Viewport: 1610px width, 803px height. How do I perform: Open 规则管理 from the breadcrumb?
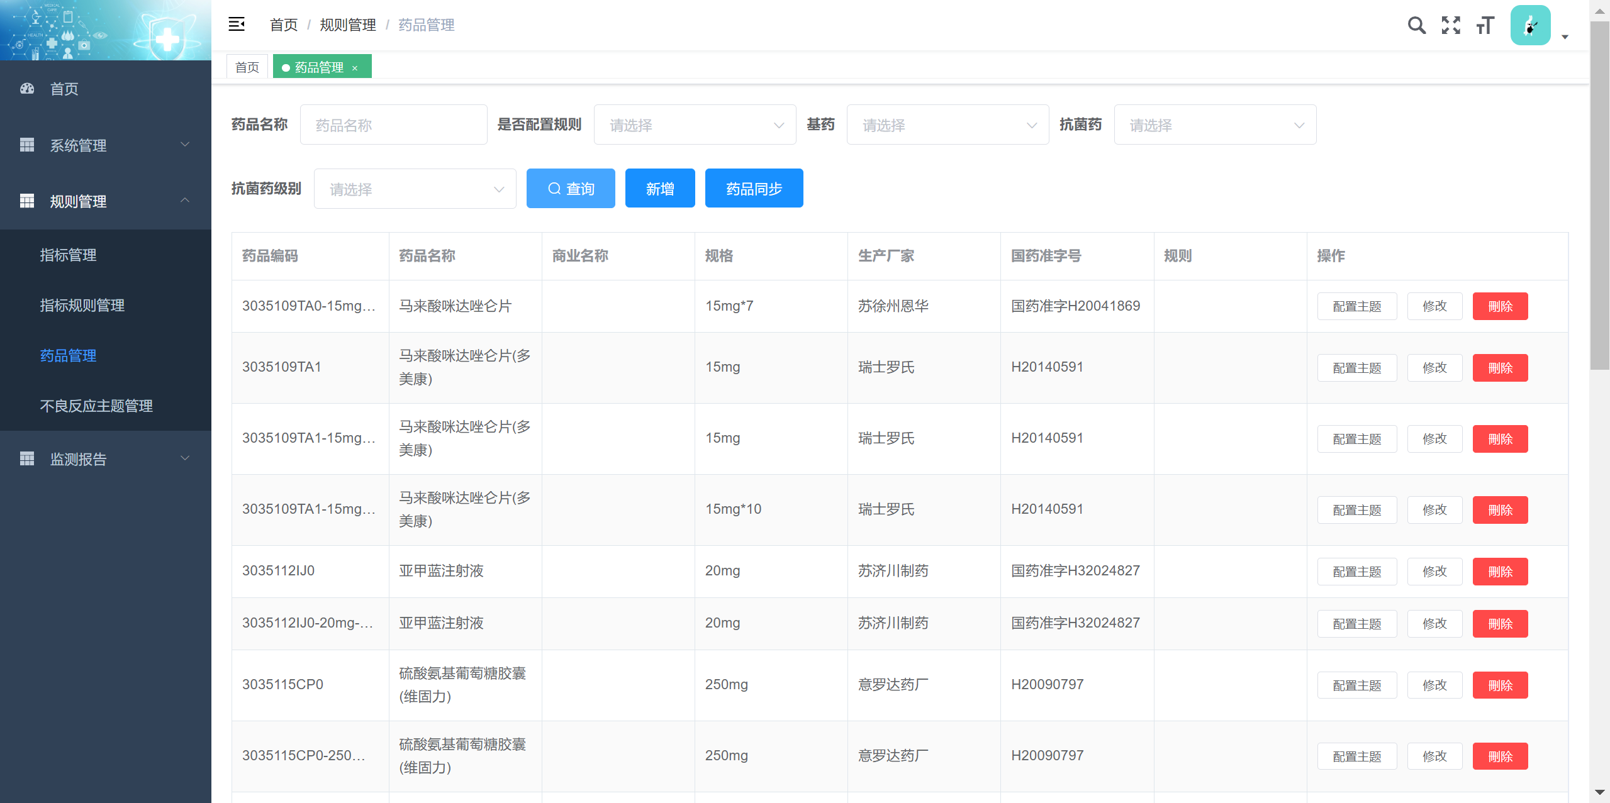(x=347, y=25)
